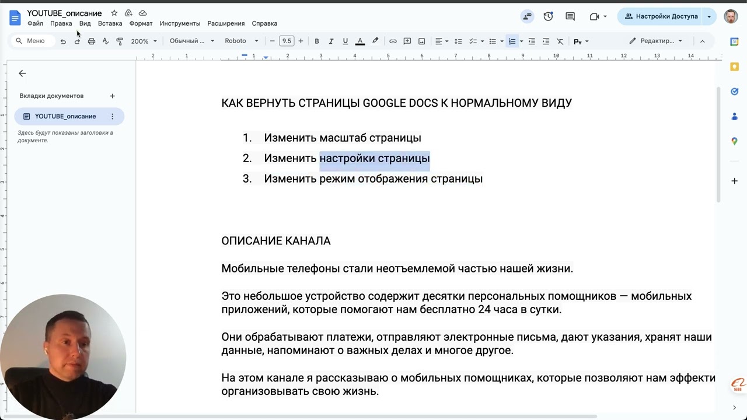
Task: Open the input tools language dropdown
Action: pyautogui.click(x=581, y=41)
